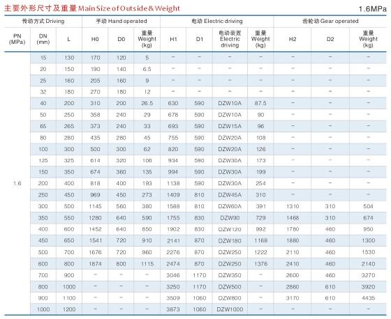Select the DZW1000 electric driving cell

(x=230, y=309)
